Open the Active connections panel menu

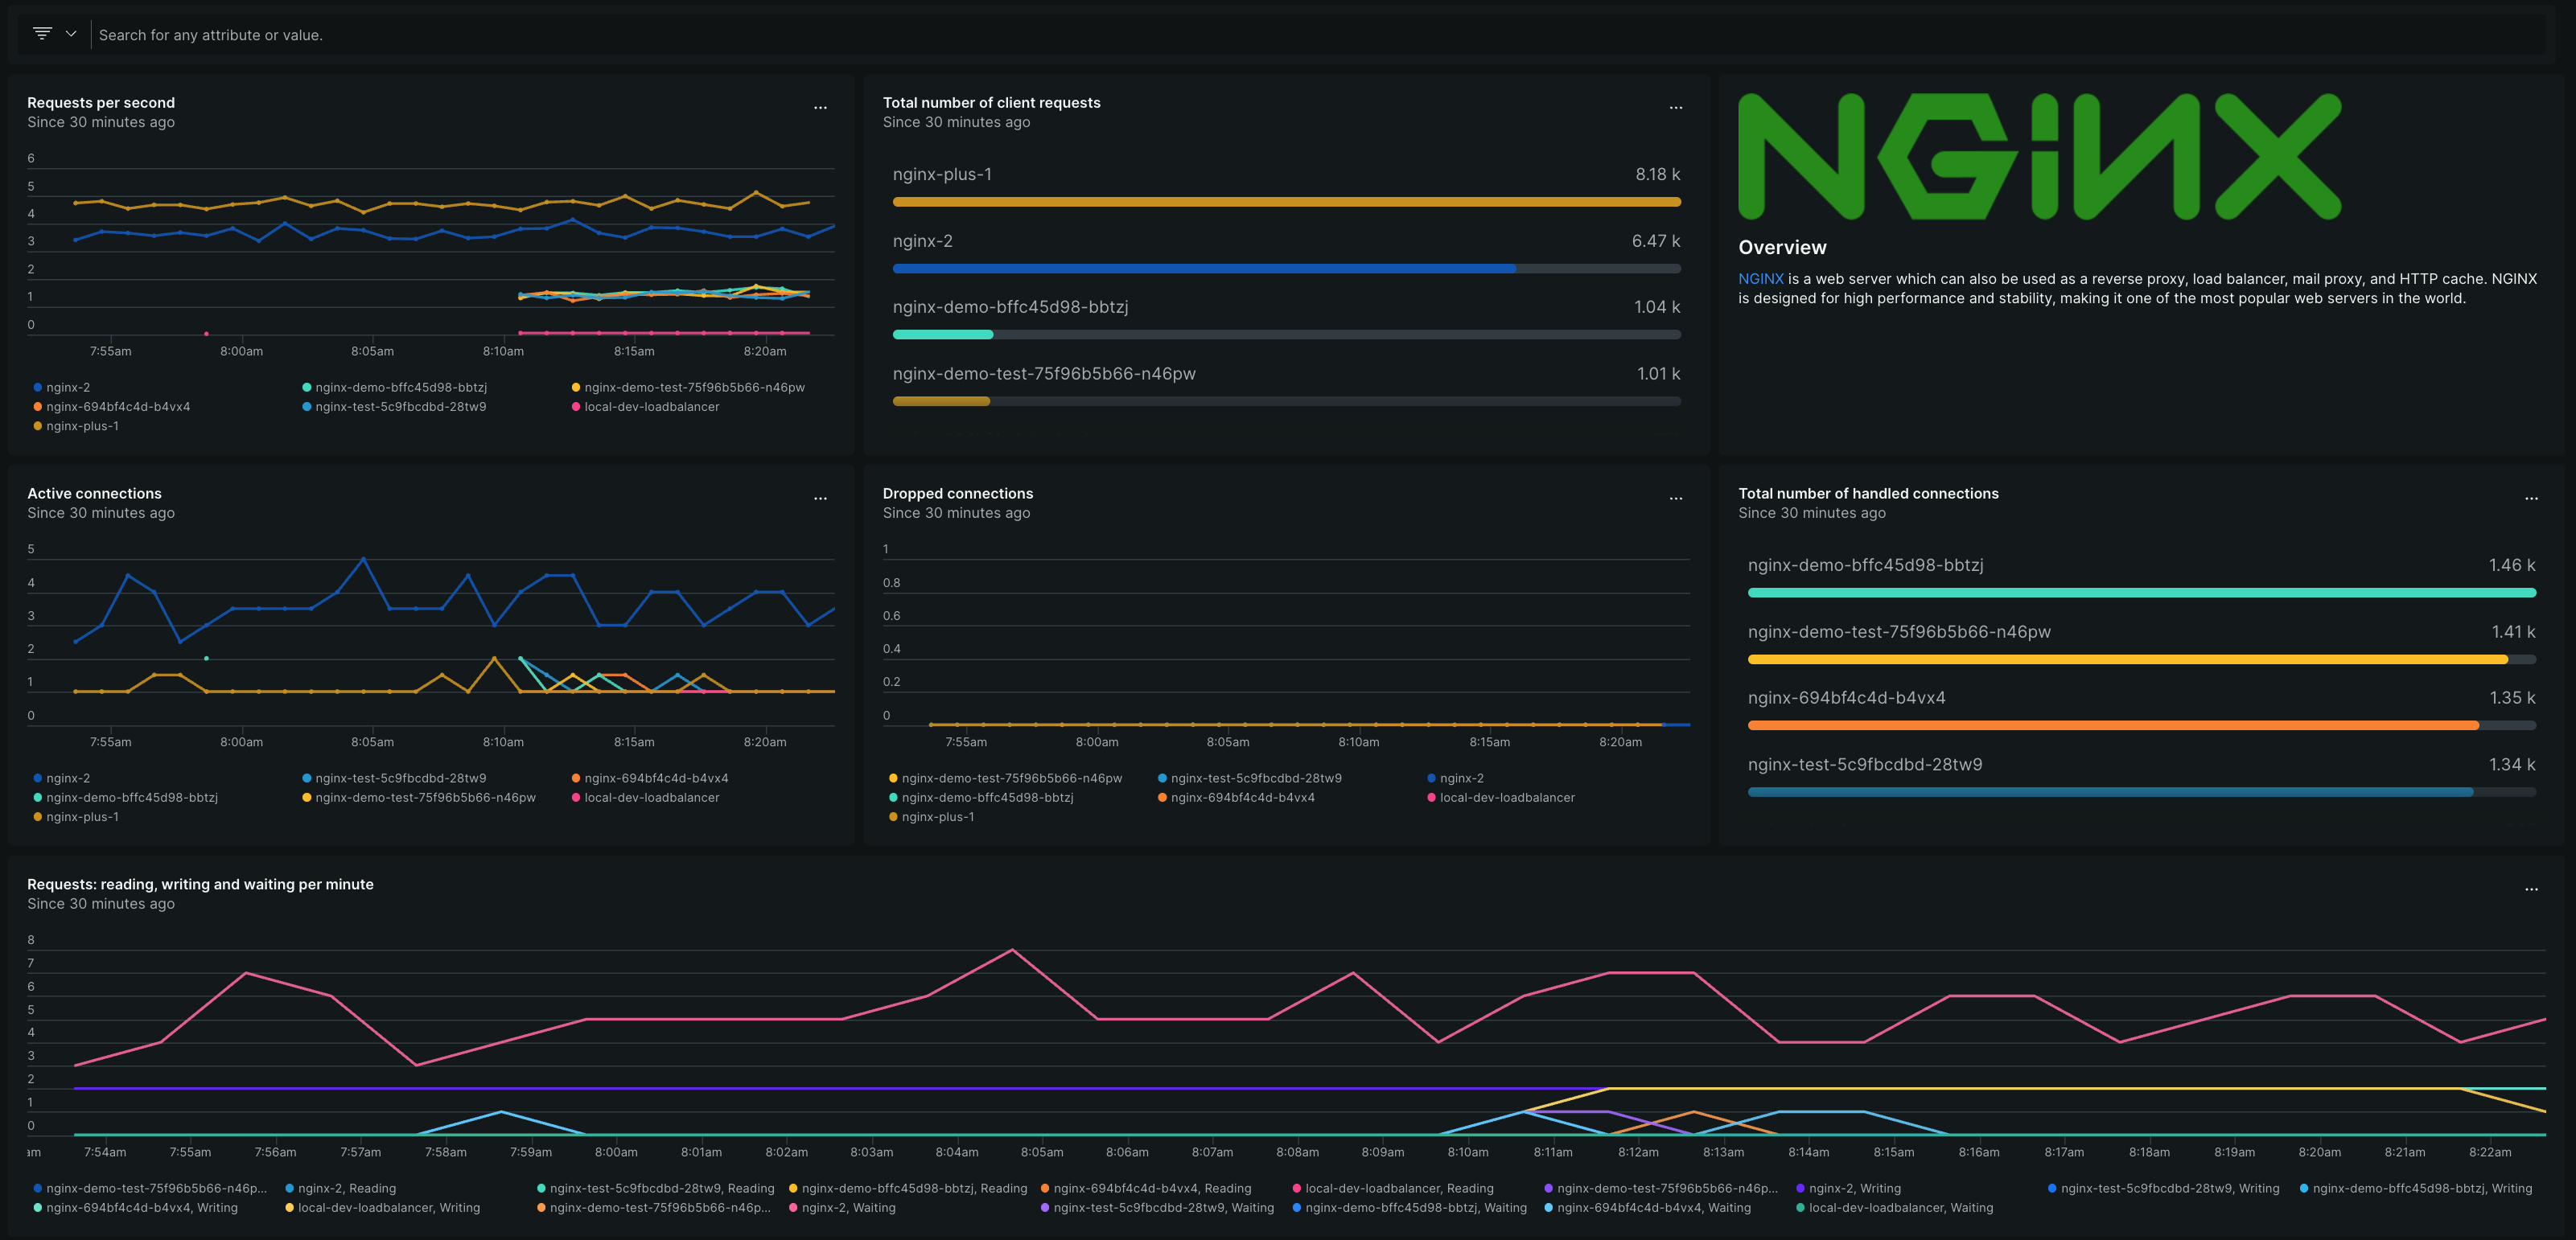point(820,498)
